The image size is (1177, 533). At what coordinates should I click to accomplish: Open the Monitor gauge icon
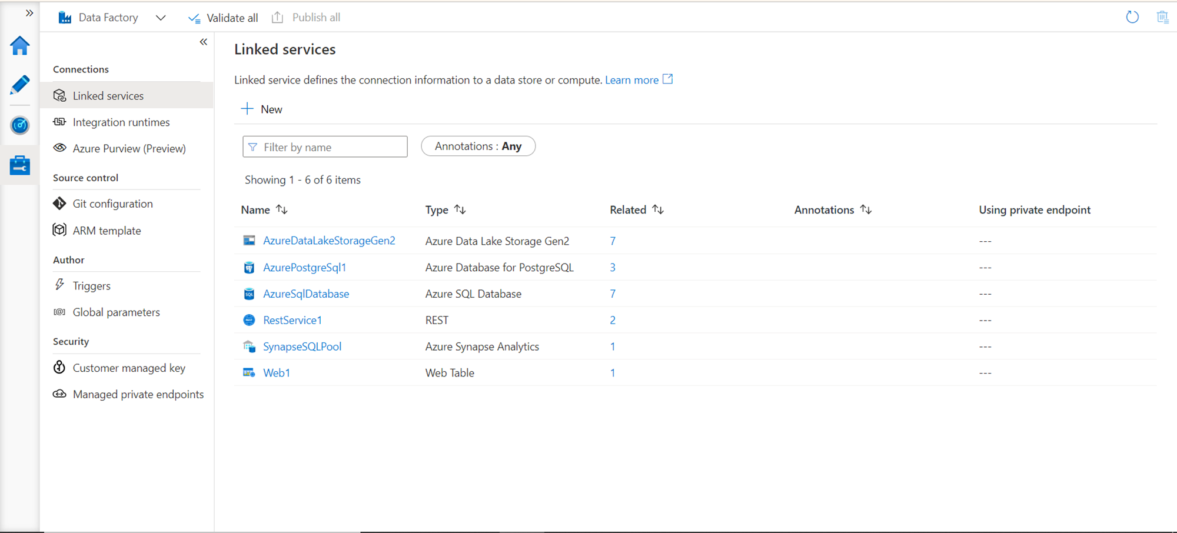click(20, 125)
